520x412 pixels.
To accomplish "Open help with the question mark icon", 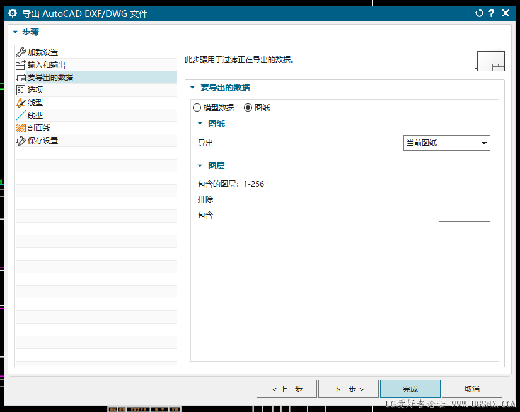I will [492, 13].
